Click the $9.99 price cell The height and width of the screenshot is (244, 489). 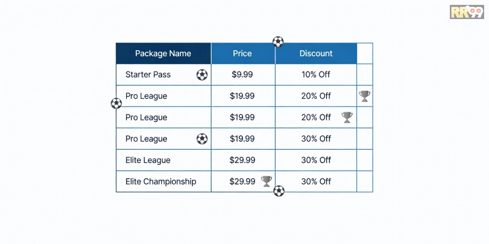[242, 75]
